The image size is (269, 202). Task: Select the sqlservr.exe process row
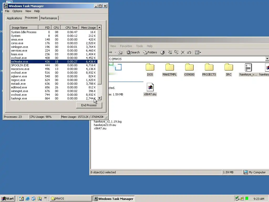tap(54, 76)
